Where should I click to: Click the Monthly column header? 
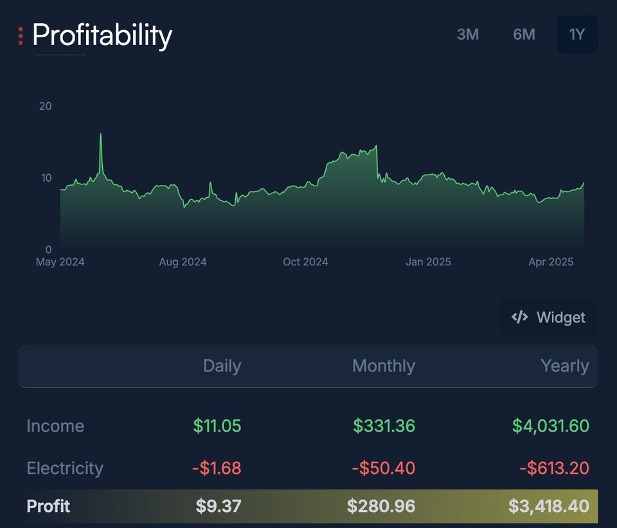tap(384, 365)
